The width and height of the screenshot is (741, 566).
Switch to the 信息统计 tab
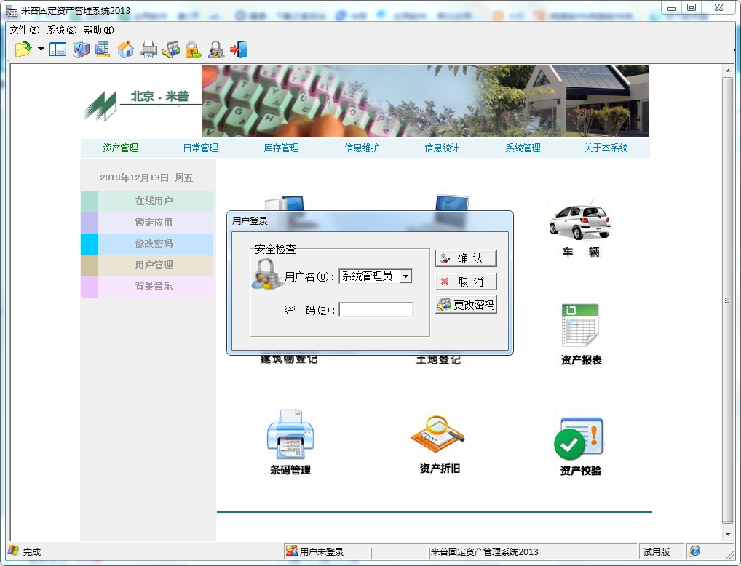pyautogui.click(x=442, y=148)
